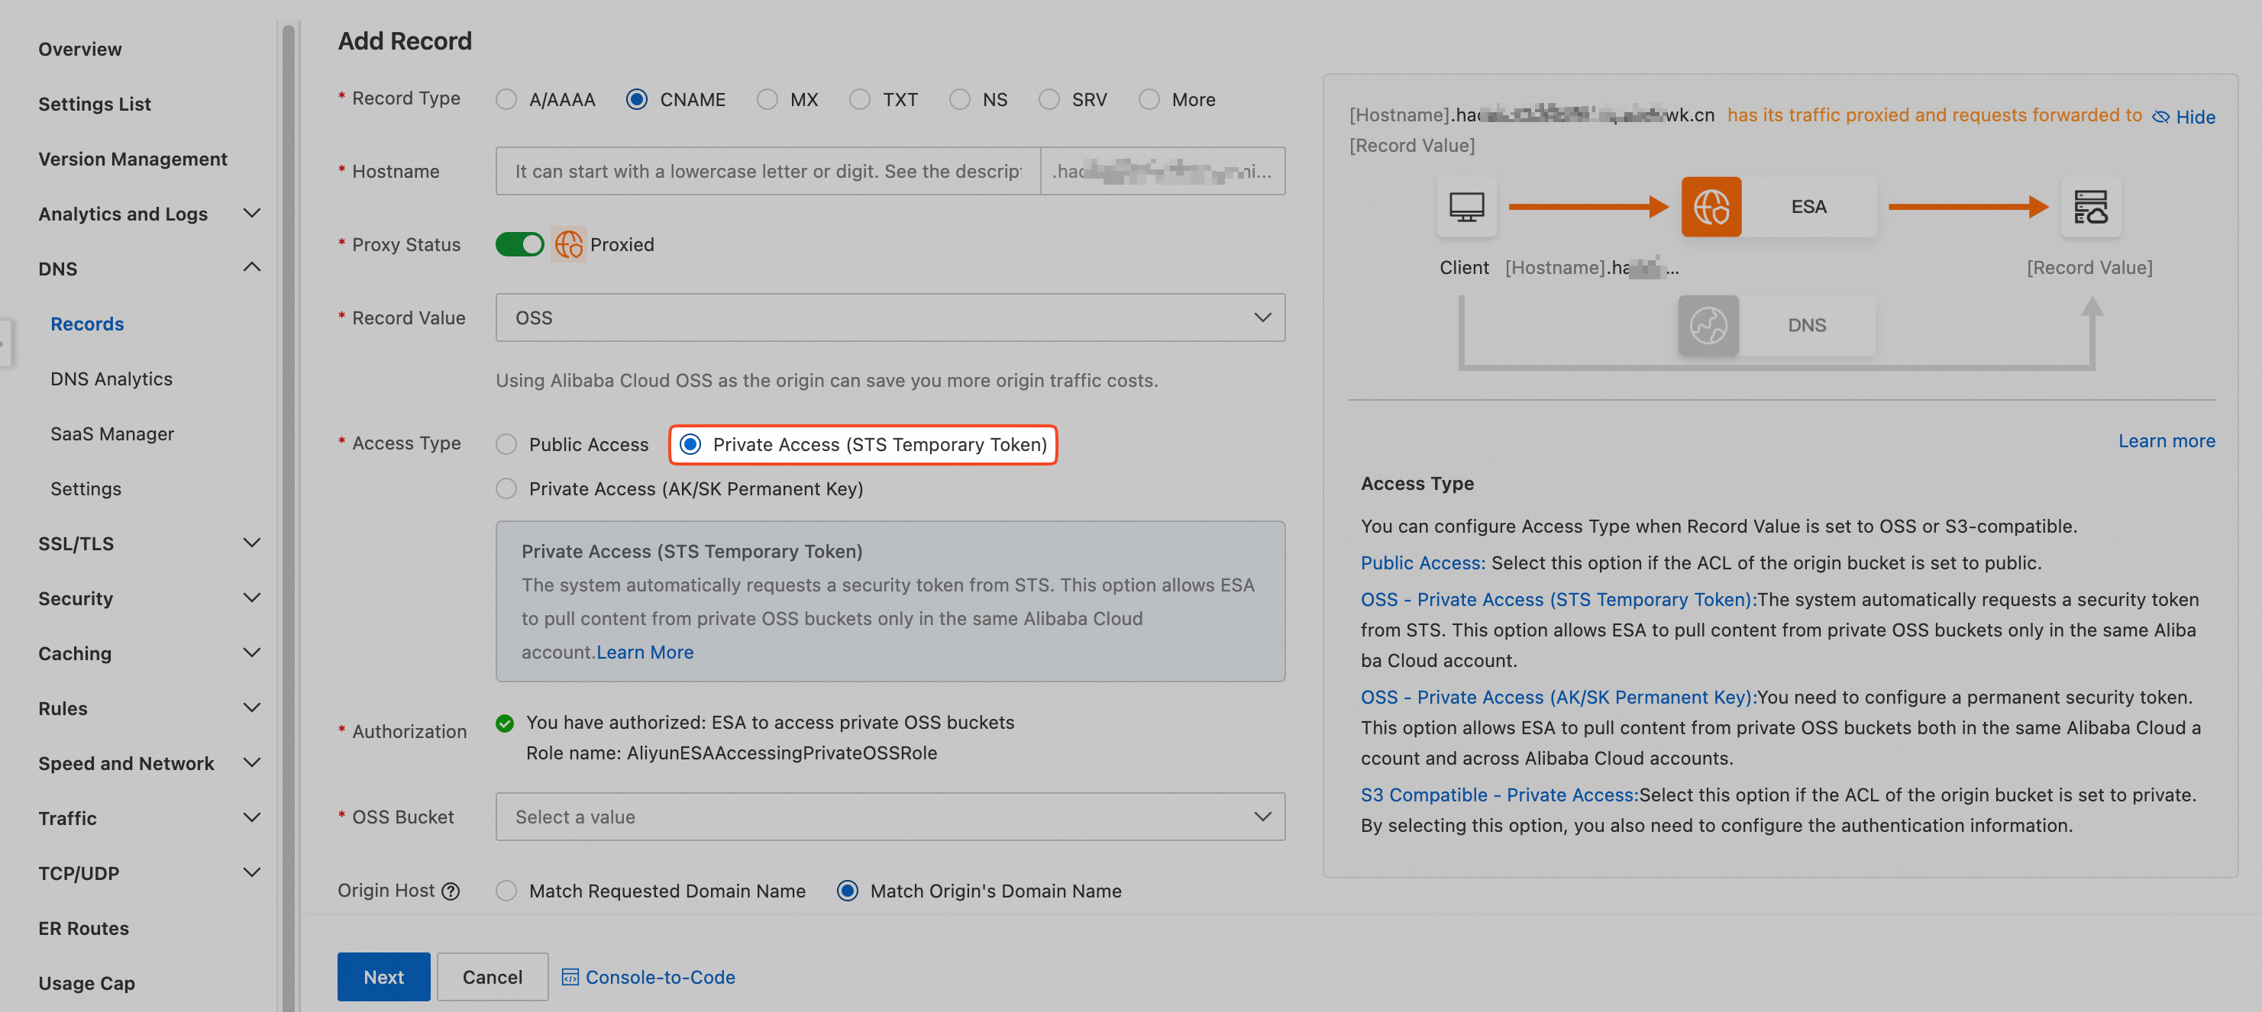Image resolution: width=2262 pixels, height=1012 pixels.
Task: Open SaaS Manager in the sidebar
Action: pos(112,433)
